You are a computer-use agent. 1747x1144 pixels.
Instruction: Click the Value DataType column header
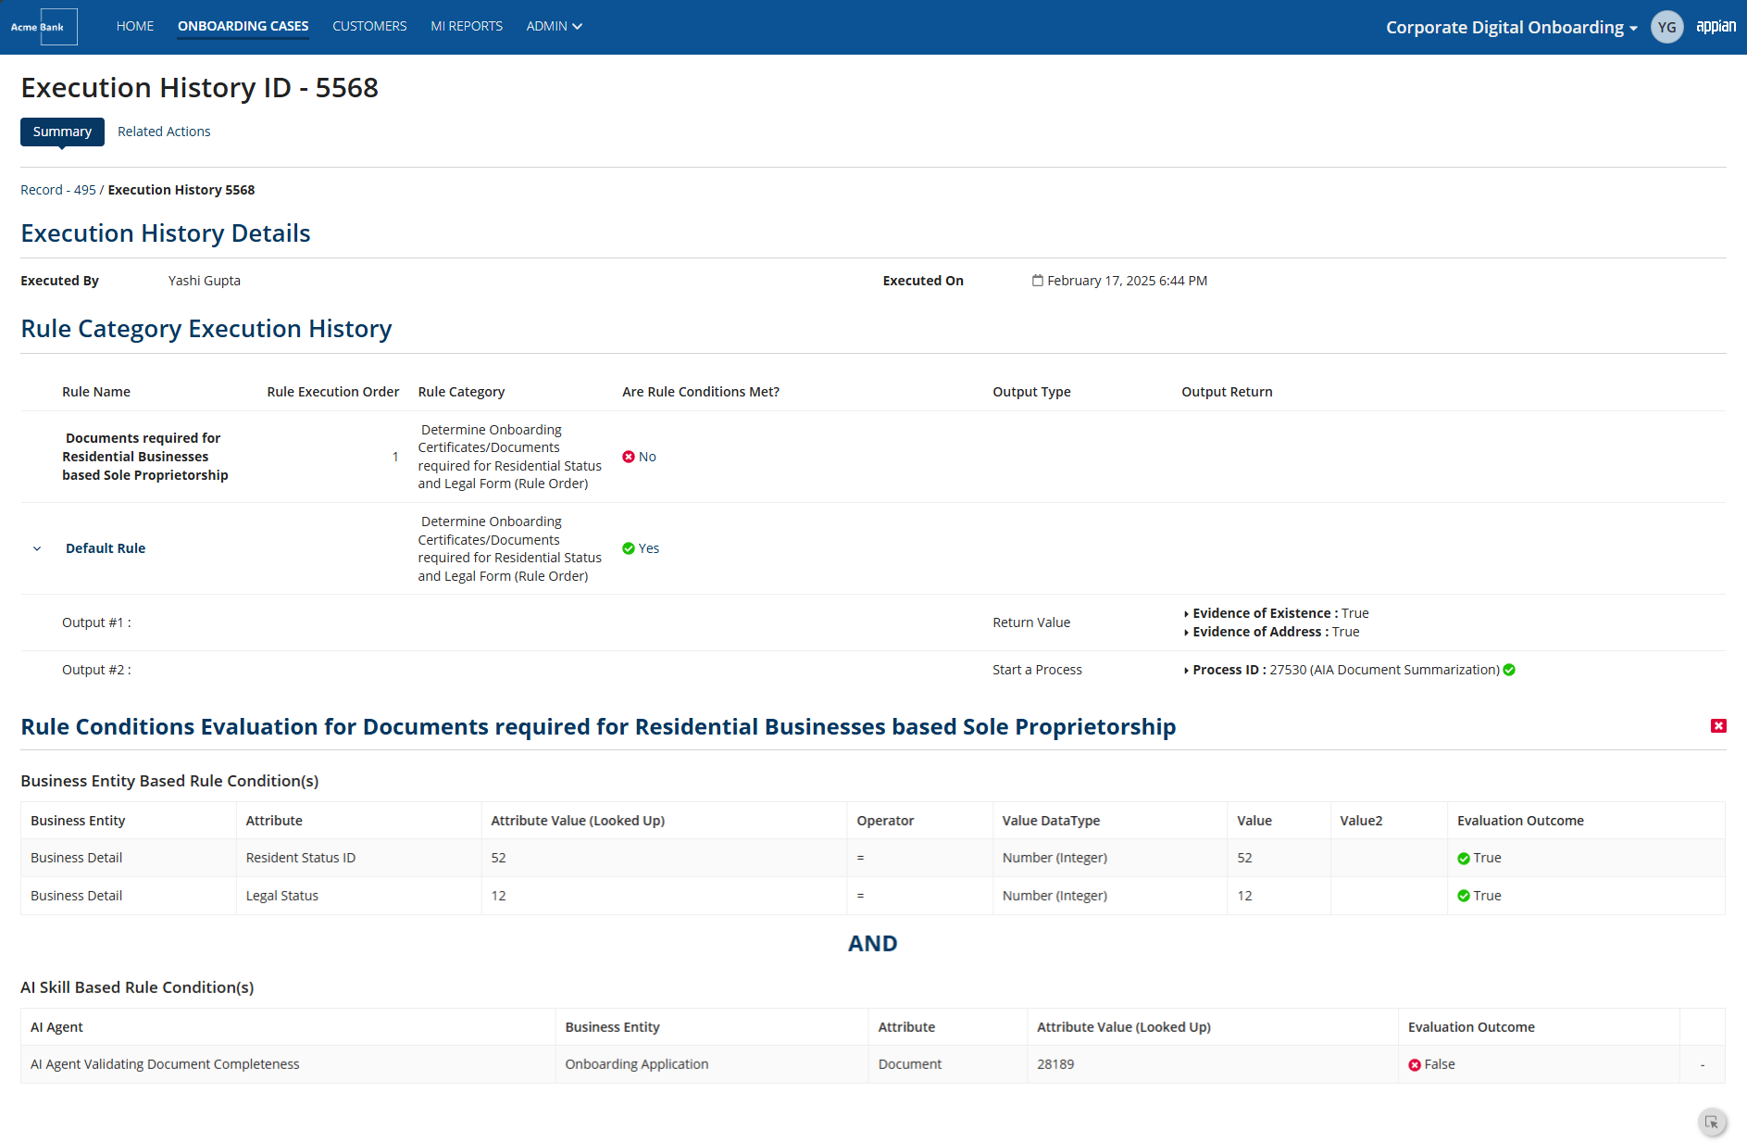click(1051, 821)
